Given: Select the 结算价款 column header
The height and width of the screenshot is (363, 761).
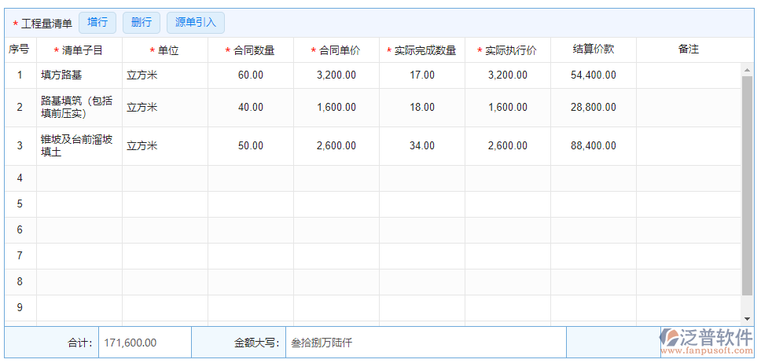Looking at the screenshot, I should click(593, 49).
